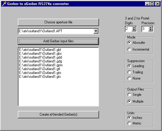Select Outland1.gpm in the file list
Viewport: 162px width, 131px height.
(x=41, y=65)
